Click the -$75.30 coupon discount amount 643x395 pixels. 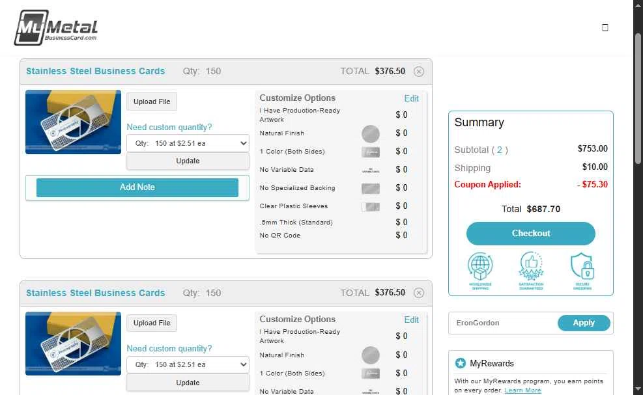pyautogui.click(x=592, y=185)
